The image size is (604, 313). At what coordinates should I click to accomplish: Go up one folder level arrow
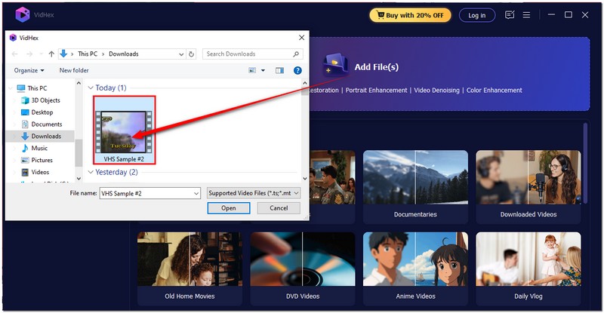click(51, 54)
